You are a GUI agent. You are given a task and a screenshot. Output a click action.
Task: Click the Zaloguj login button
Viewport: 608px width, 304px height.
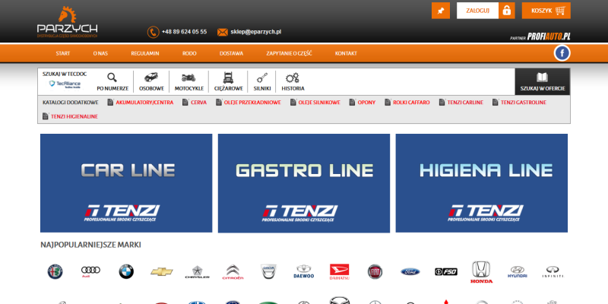486,11
